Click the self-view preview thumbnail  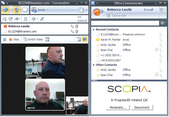(x=77, y=105)
